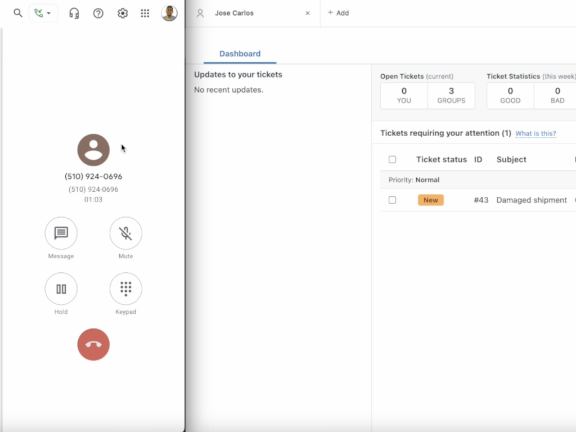Image resolution: width=576 pixels, height=432 pixels.
Task: Close the Jose Carlos tab
Action: pos(308,13)
